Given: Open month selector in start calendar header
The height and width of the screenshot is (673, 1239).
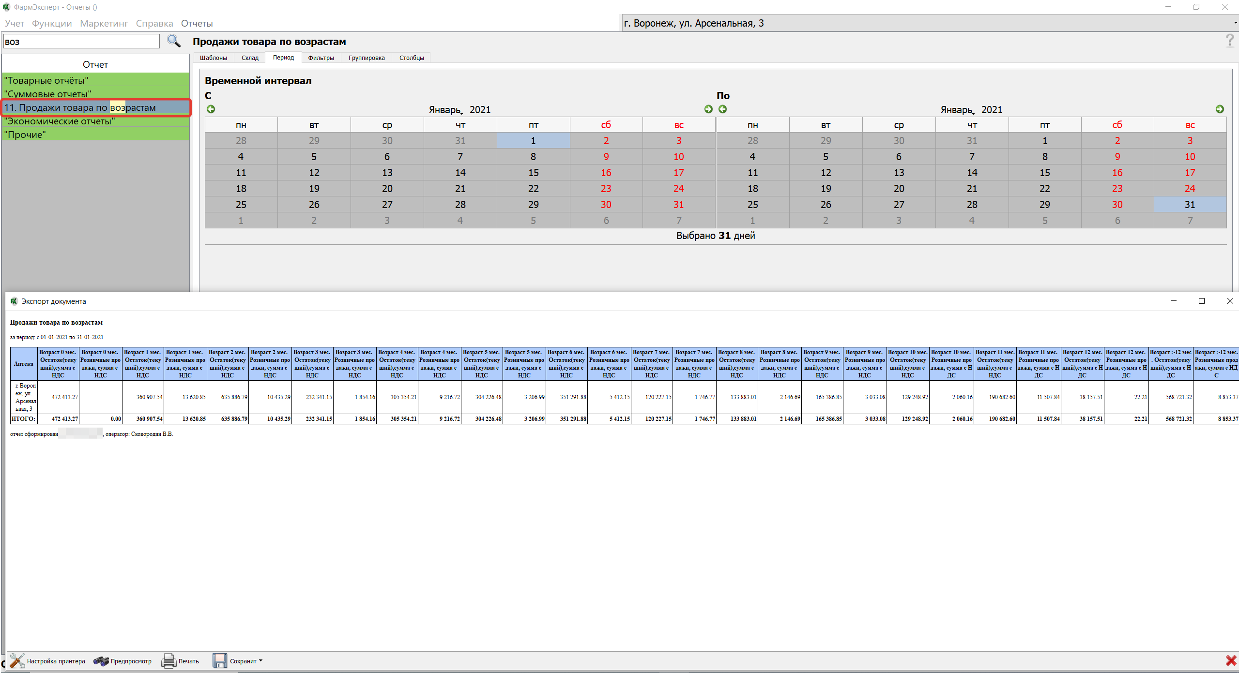Looking at the screenshot, I should (x=446, y=110).
